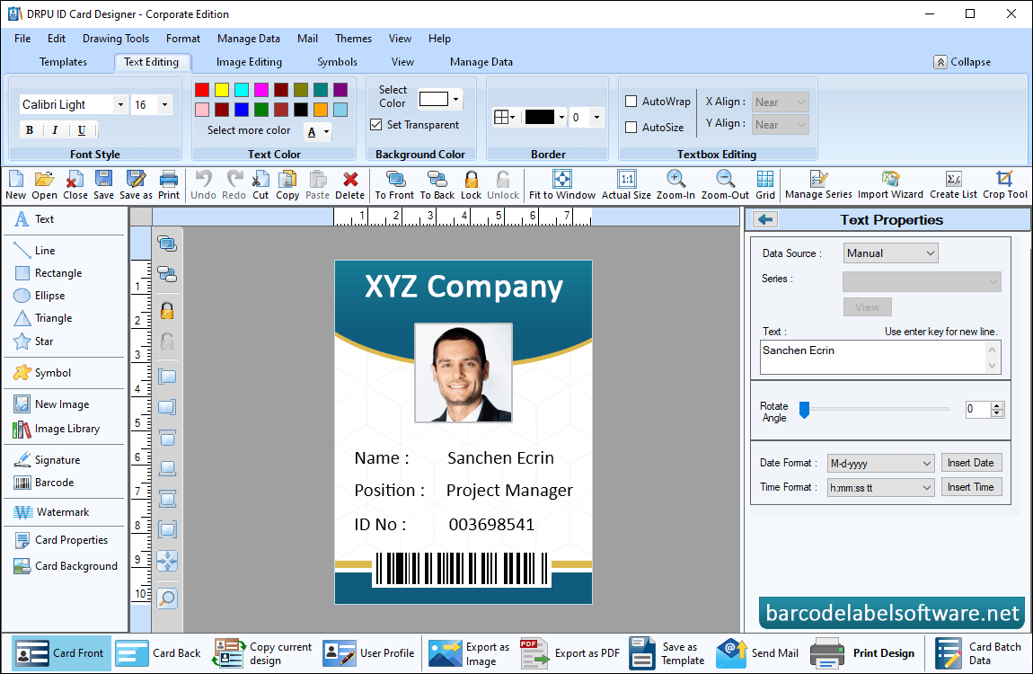The height and width of the screenshot is (674, 1033).
Task: Select the Text tool in sidebar
Action: click(34, 218)
